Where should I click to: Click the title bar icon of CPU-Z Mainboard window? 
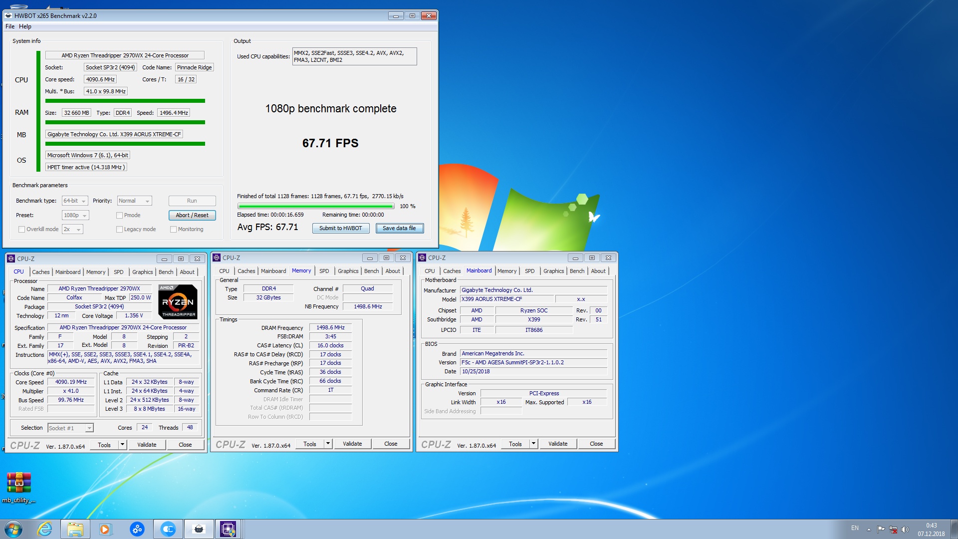422,258
